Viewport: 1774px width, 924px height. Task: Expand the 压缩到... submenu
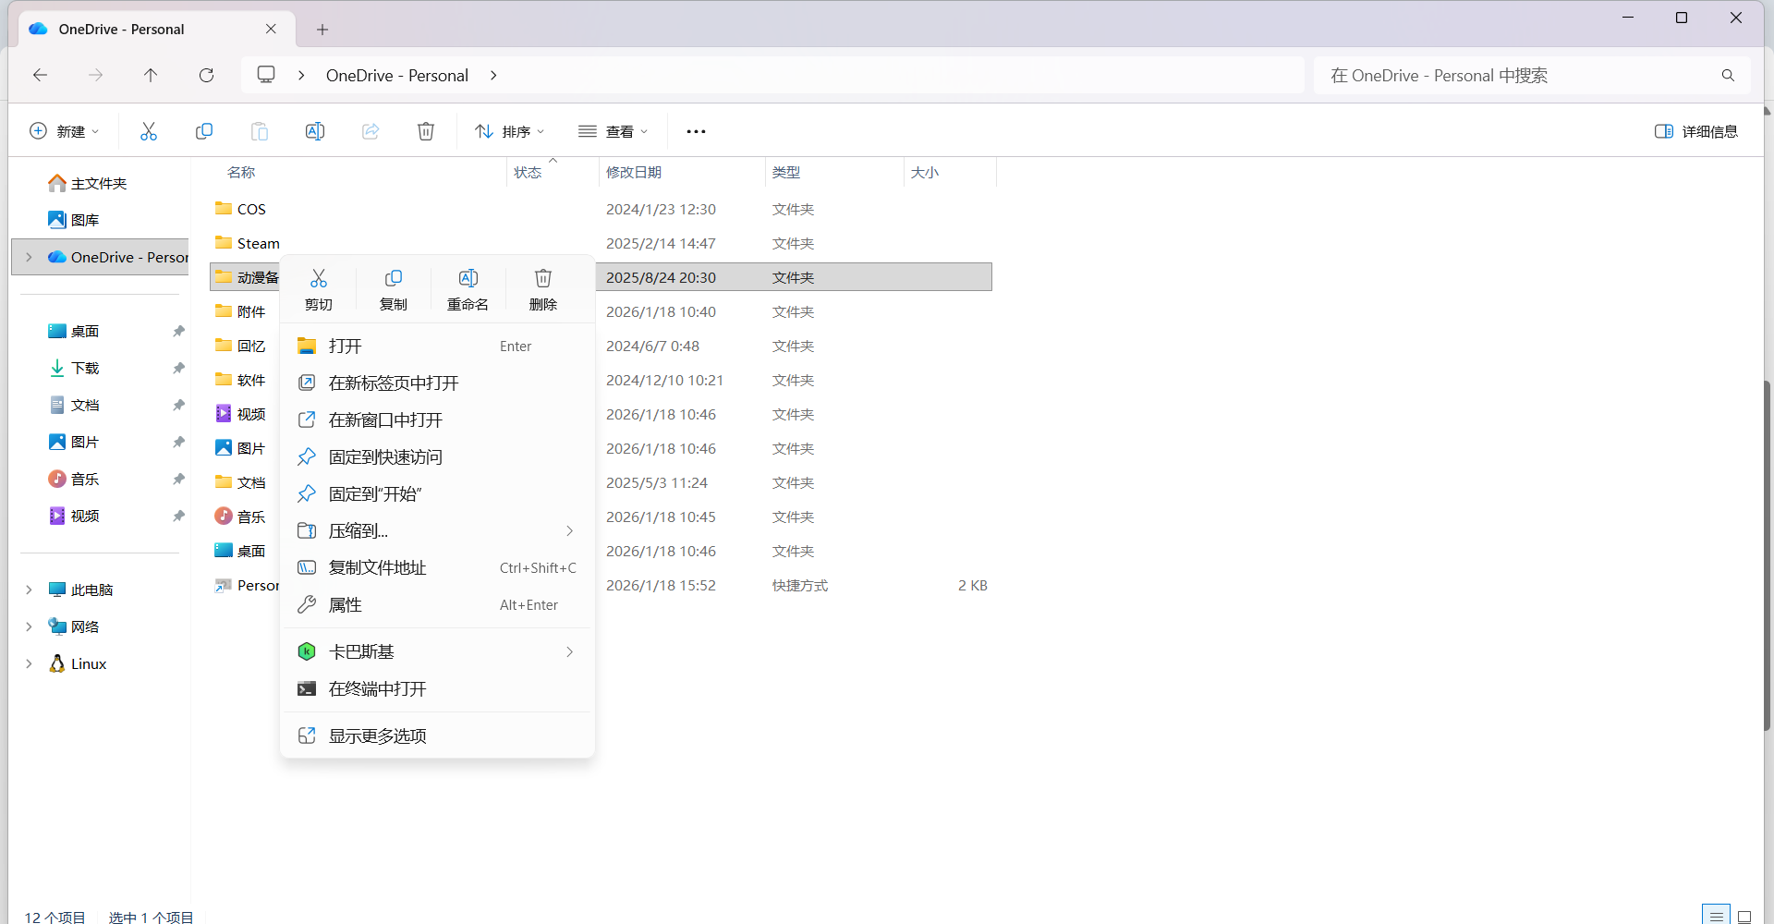pyautogui.click(x=570, y=530)
